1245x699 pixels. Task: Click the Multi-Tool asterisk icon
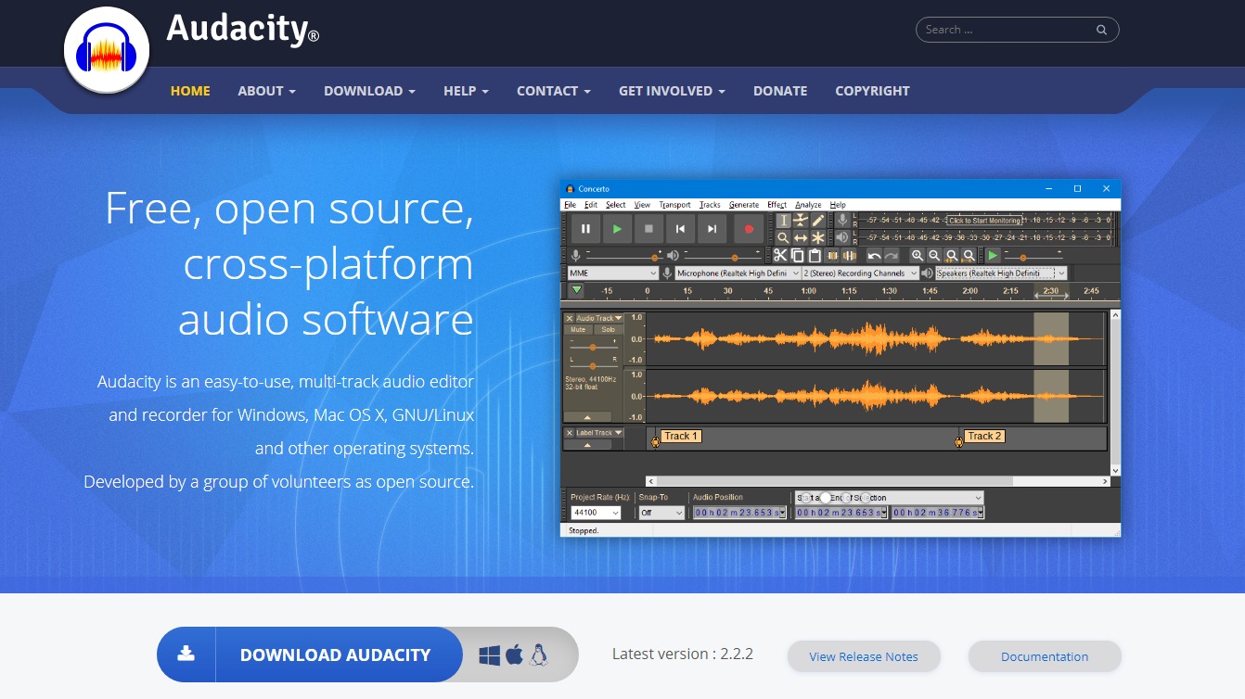[817, 238]
